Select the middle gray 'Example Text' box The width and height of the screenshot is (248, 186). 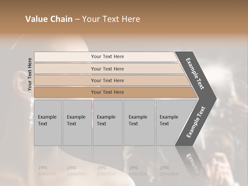107,123
